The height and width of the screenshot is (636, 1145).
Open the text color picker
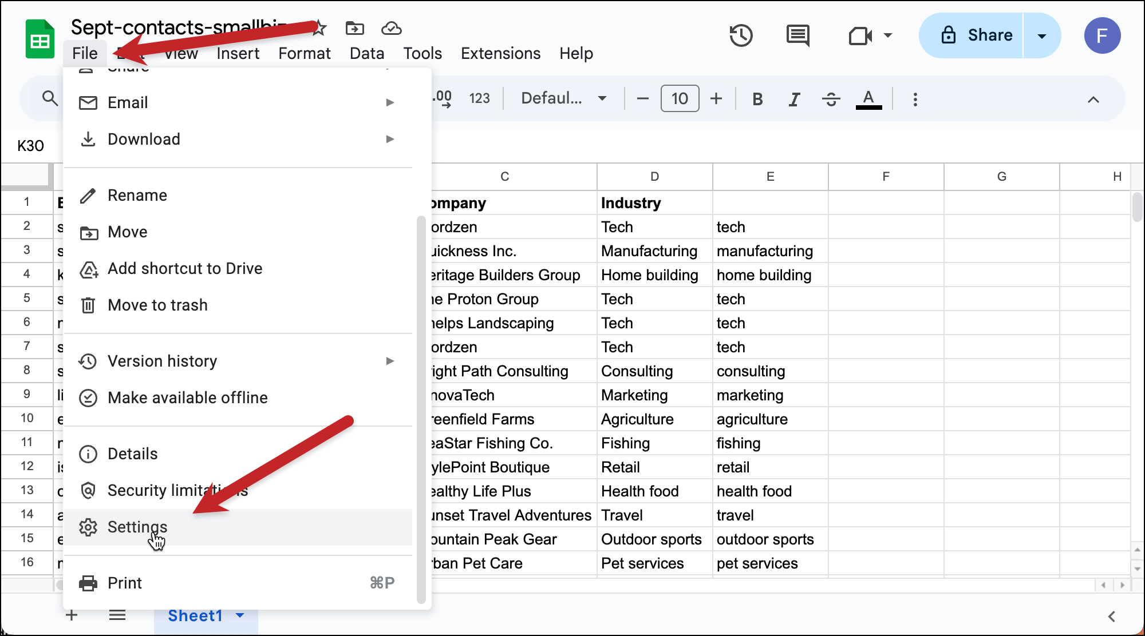coord(868,98)
